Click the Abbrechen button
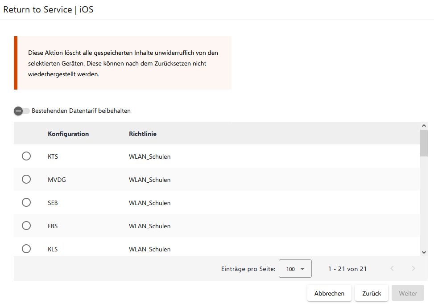 tap(329, 293)
